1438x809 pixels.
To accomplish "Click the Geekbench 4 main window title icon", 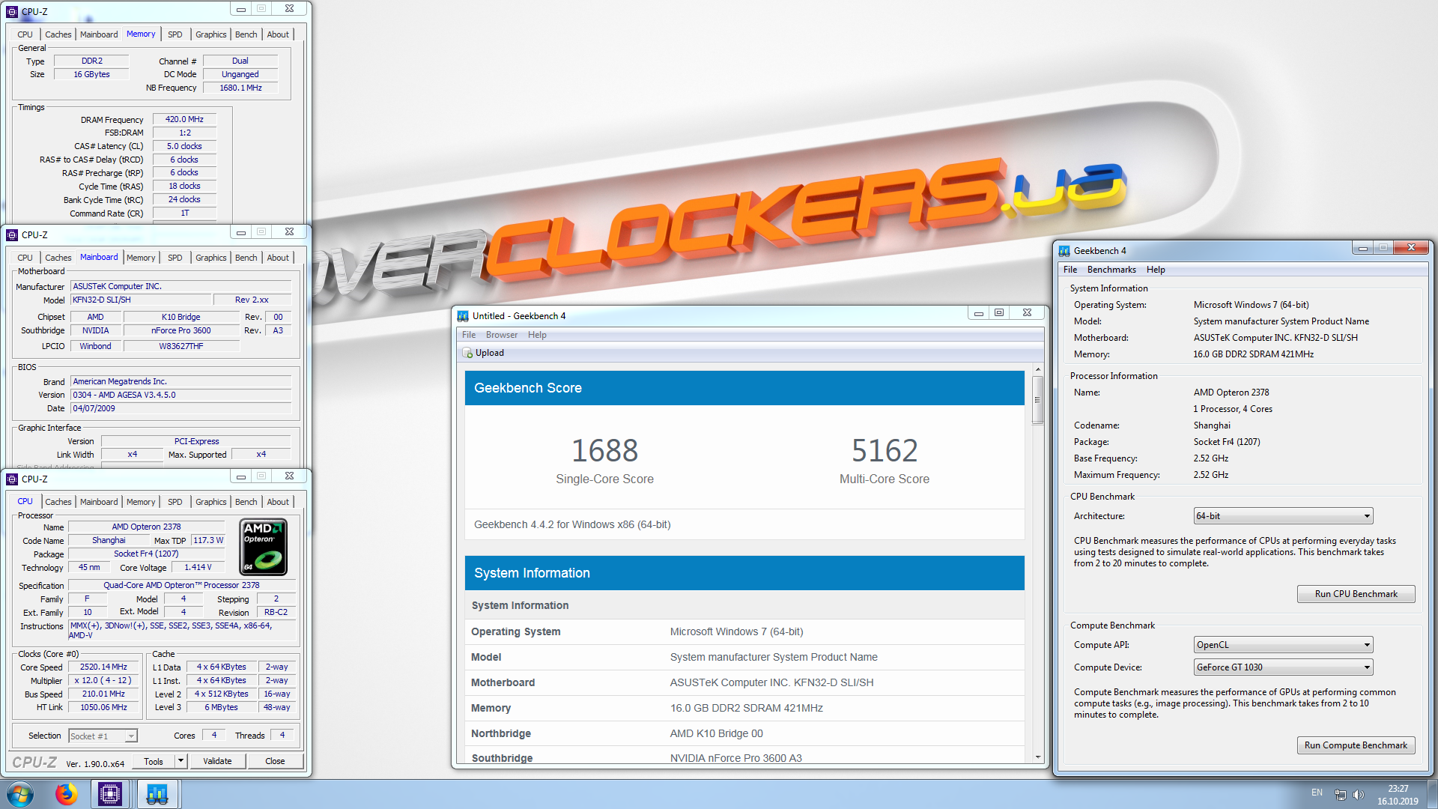I will (1064, 250).
